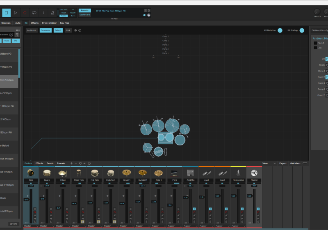Image resolution: width=328 pixels, height=230 pixels.
Task: Open the Kick channel output Master dropdown
Action: pos(30,226)
